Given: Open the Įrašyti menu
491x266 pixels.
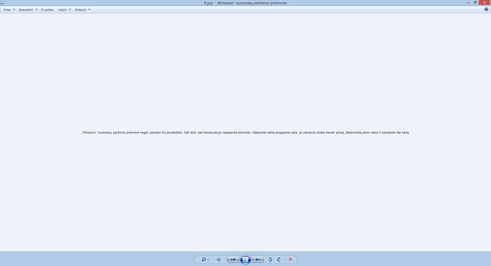Looking at the screenshot, I should [62, 10].
